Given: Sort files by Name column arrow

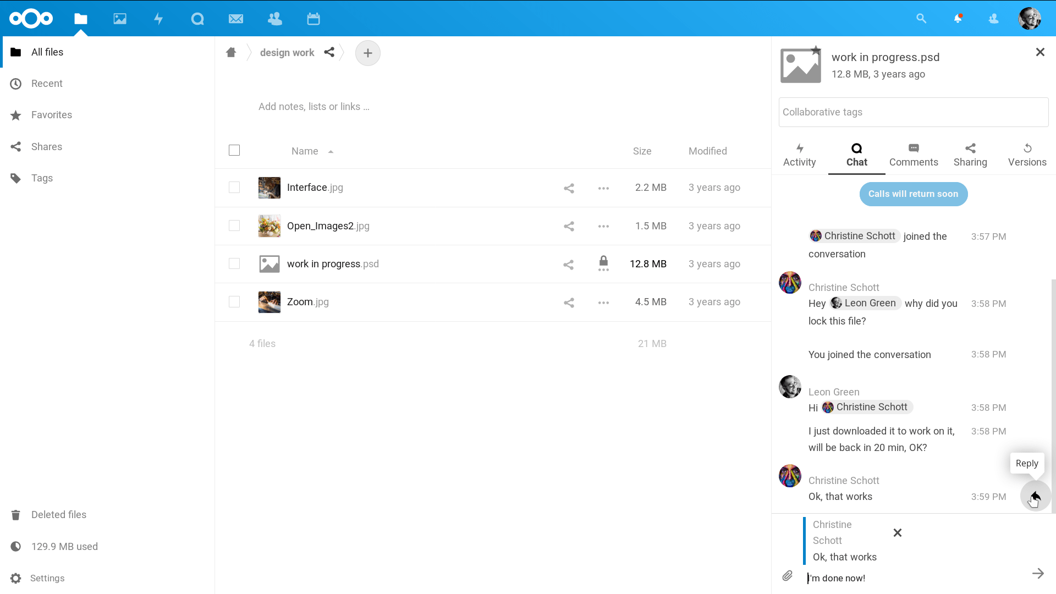Looking at the screenshot, I should pyautogui.click(x=331, y=152).
